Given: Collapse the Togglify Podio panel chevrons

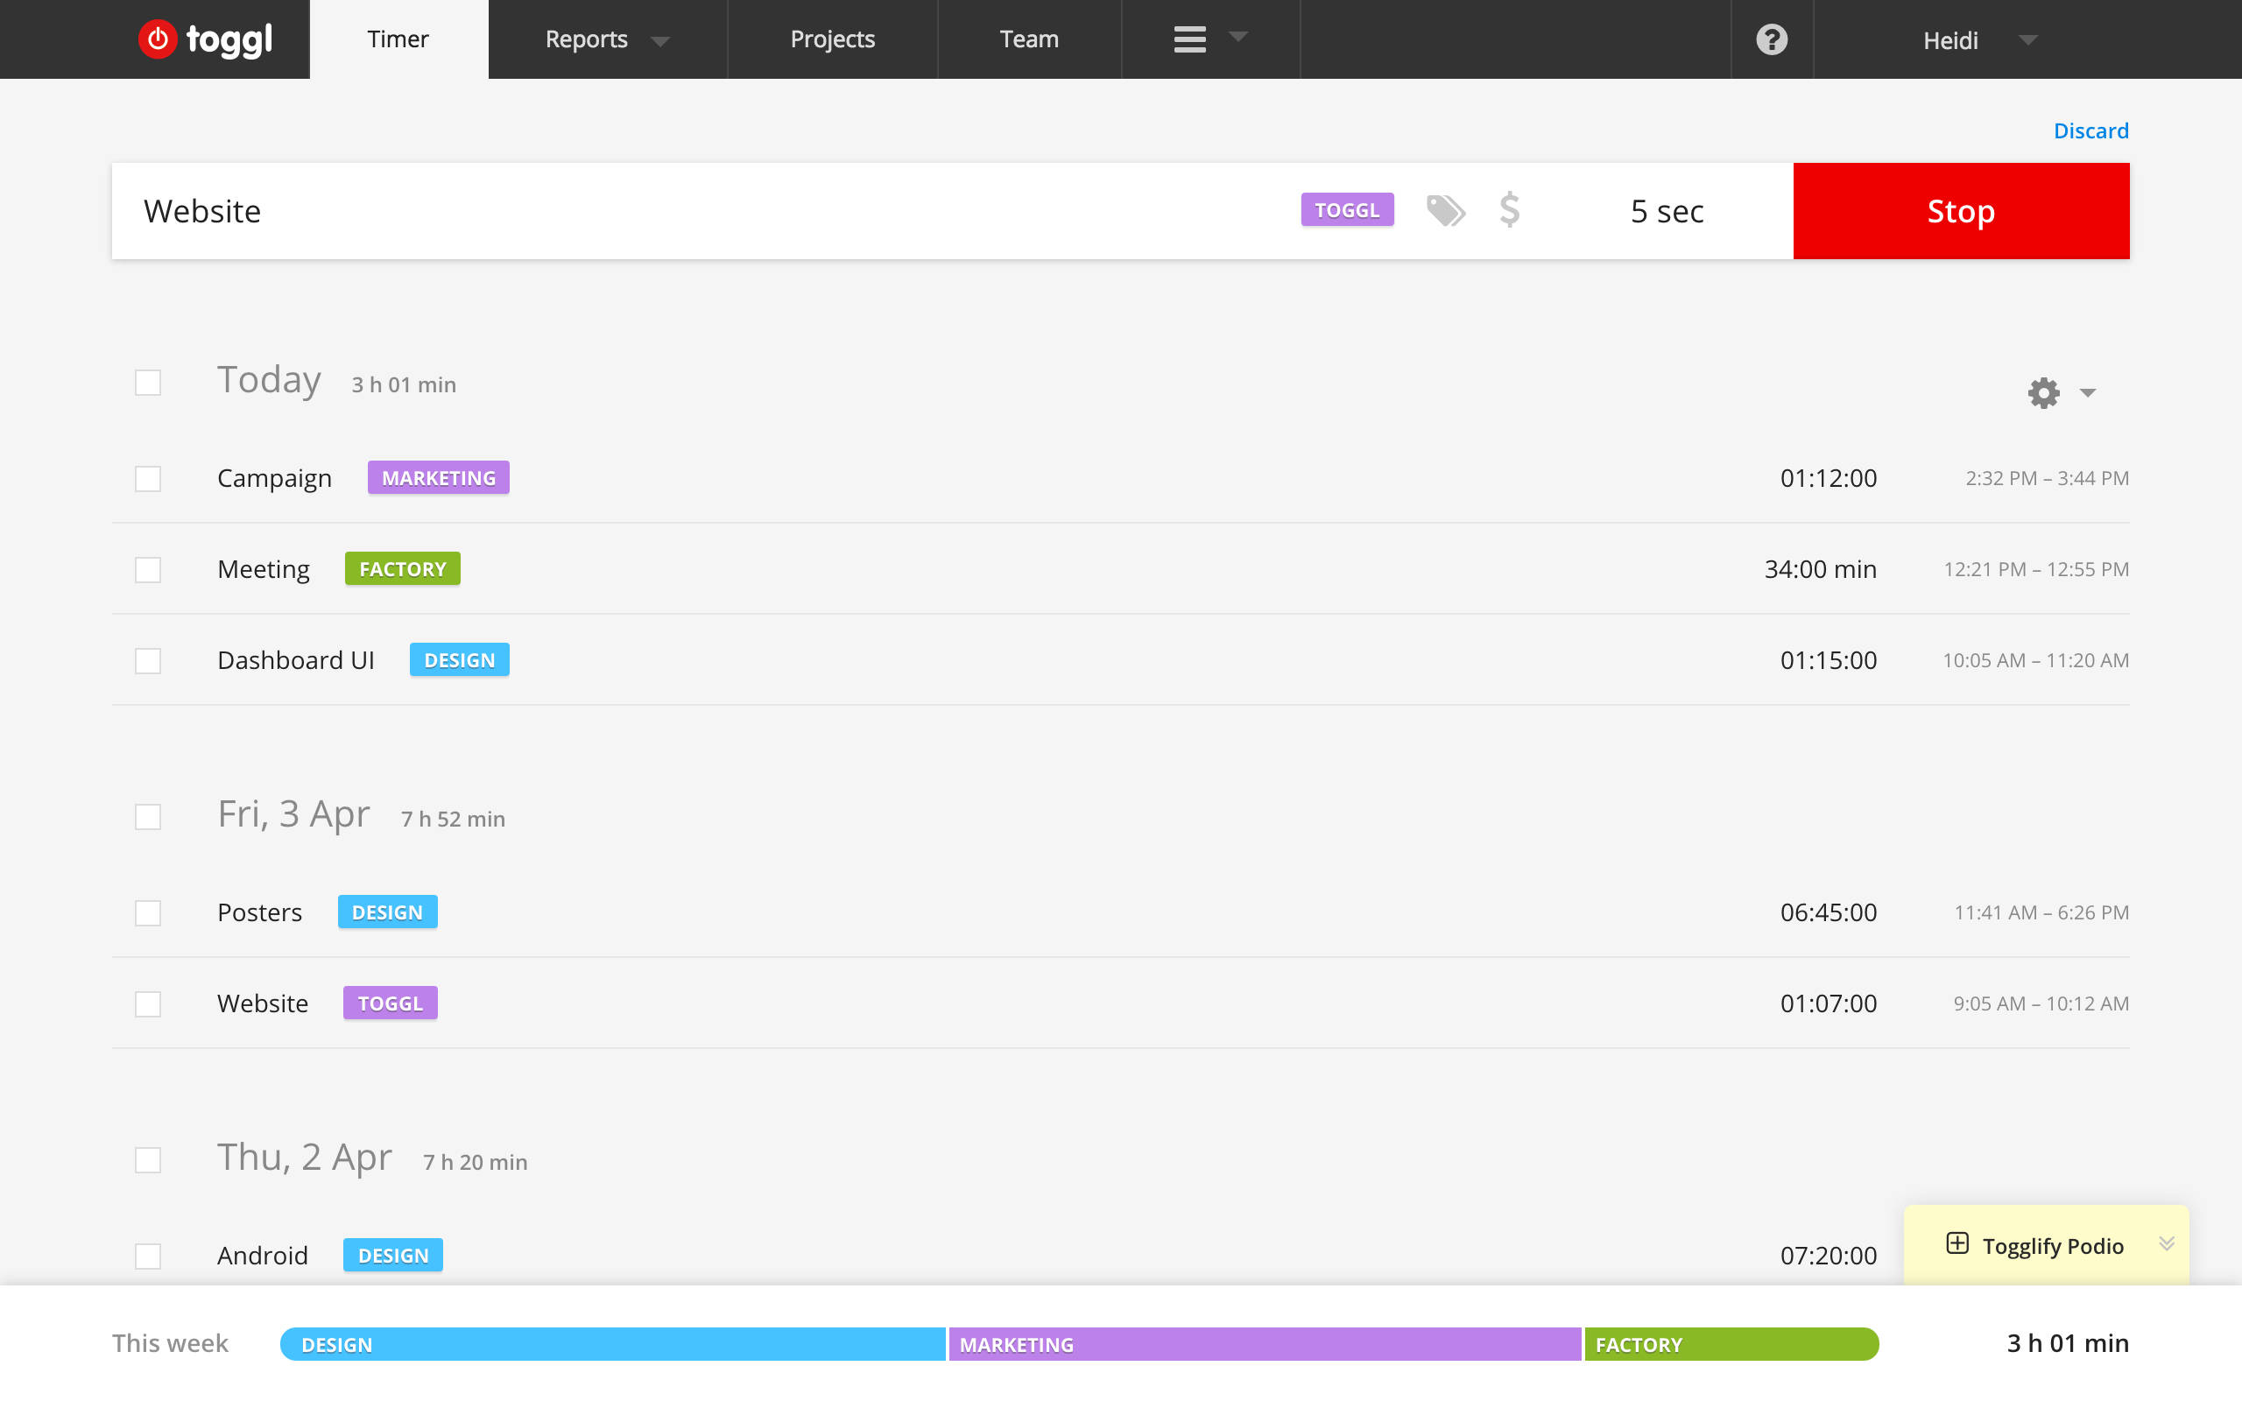Looking at the screenshot, I should (2167, 1244).
